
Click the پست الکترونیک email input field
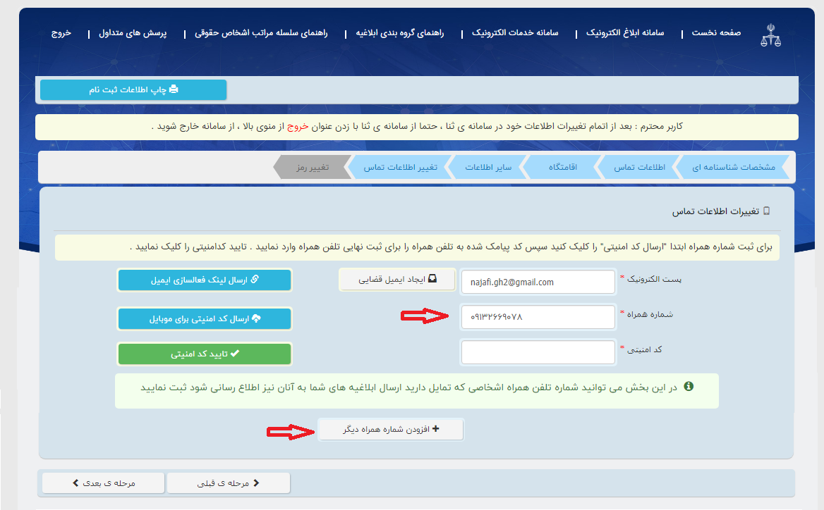tap(538, 282)
